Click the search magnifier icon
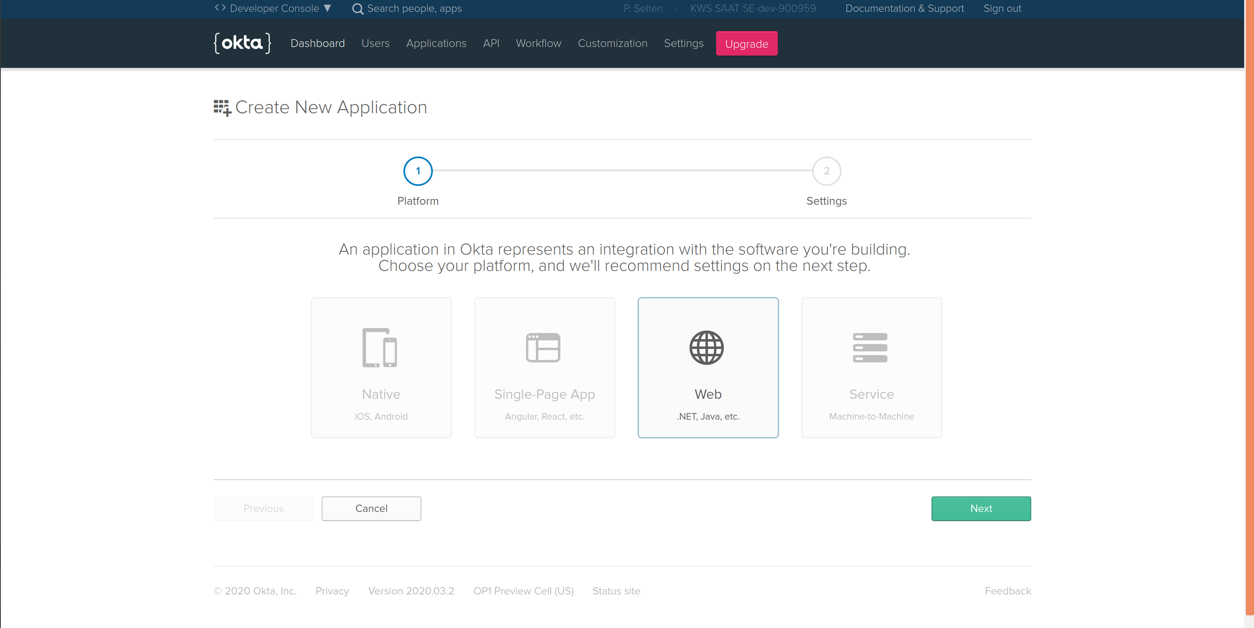Image resolution: width=1254 pixels, height=628 pixels. (357, 9)
